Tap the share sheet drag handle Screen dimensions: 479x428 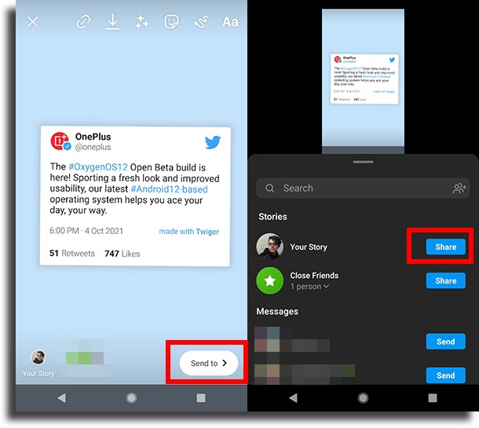click(363, 162)
